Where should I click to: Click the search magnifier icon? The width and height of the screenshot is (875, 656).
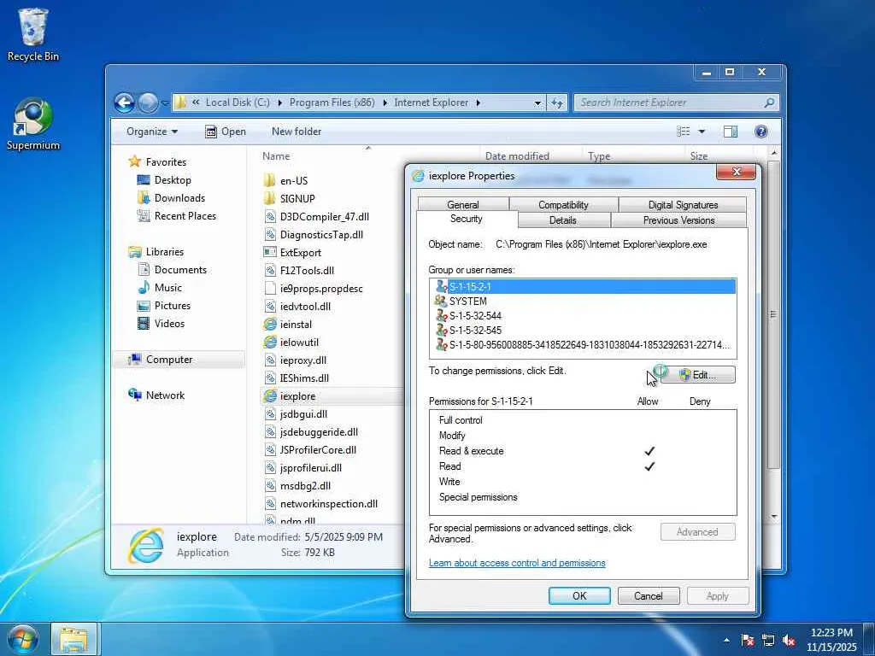[769, 102]
